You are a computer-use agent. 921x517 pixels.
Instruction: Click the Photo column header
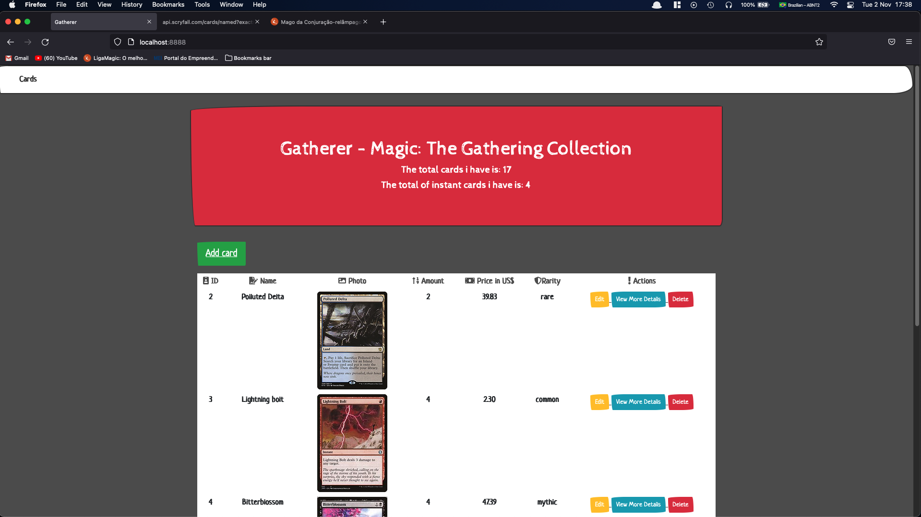[x=352, y=281]
